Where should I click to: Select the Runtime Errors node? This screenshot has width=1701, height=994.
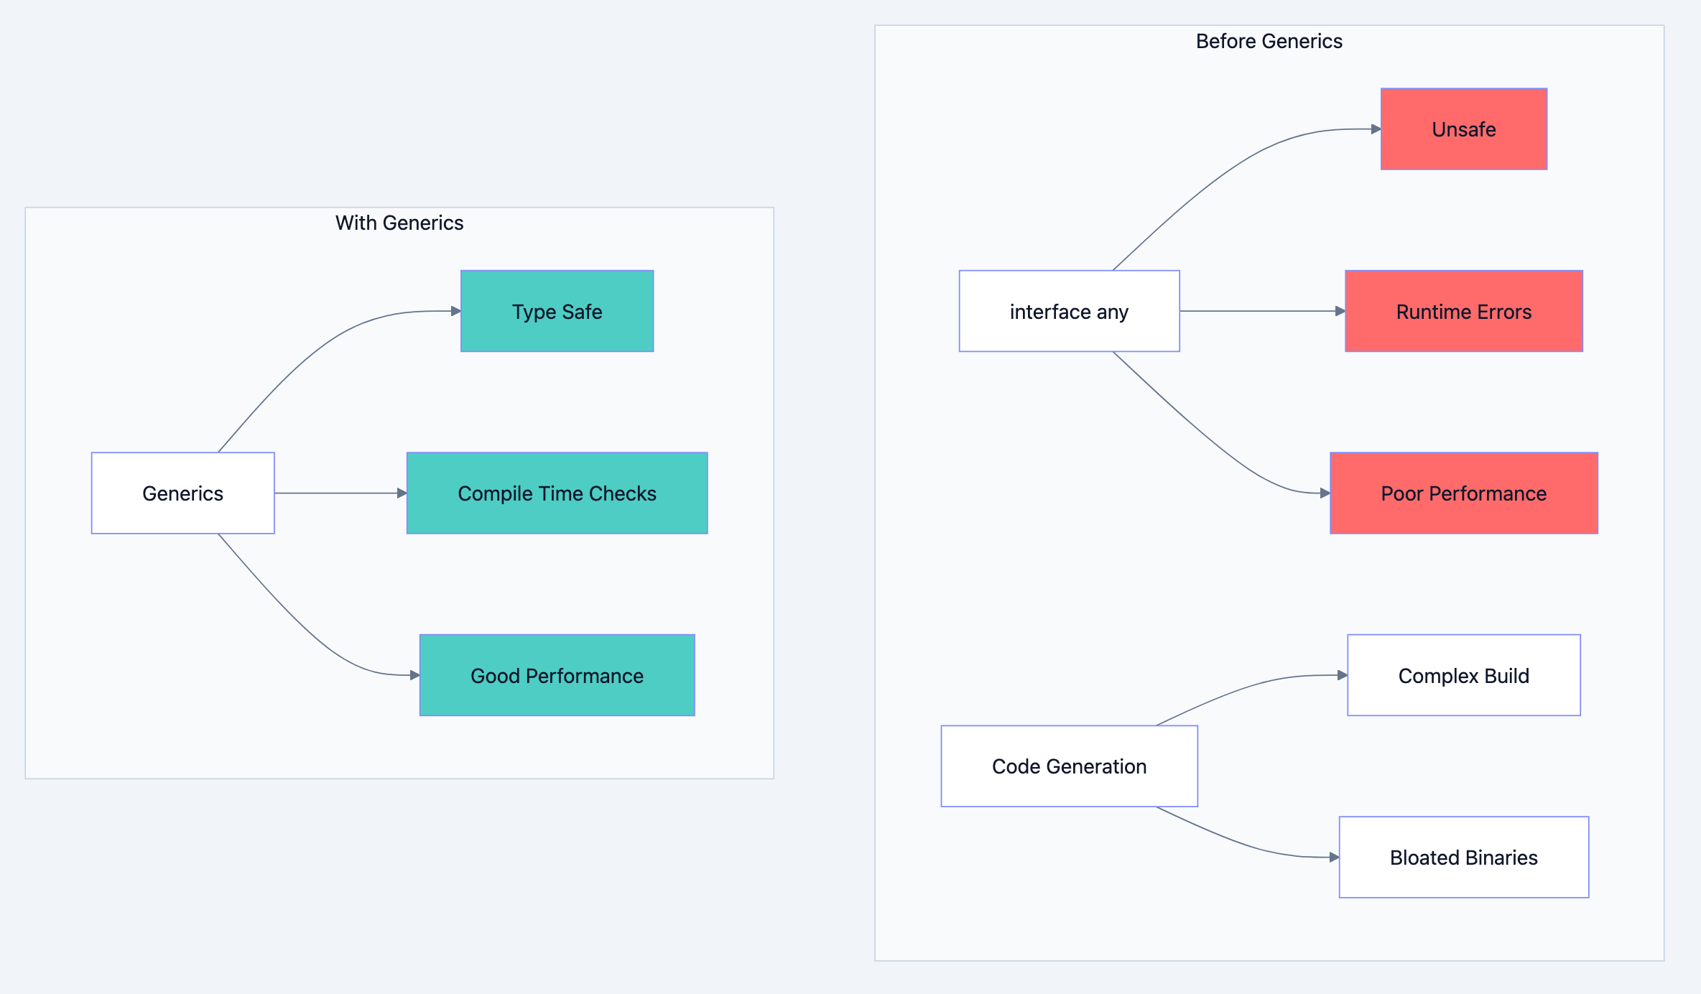(x=1463, y=311)
